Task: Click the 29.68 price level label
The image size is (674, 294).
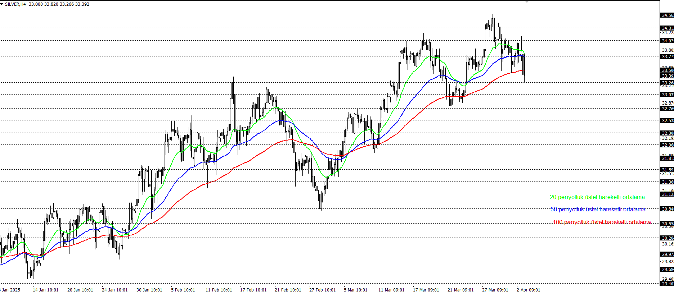Action: tap(667, 269)
